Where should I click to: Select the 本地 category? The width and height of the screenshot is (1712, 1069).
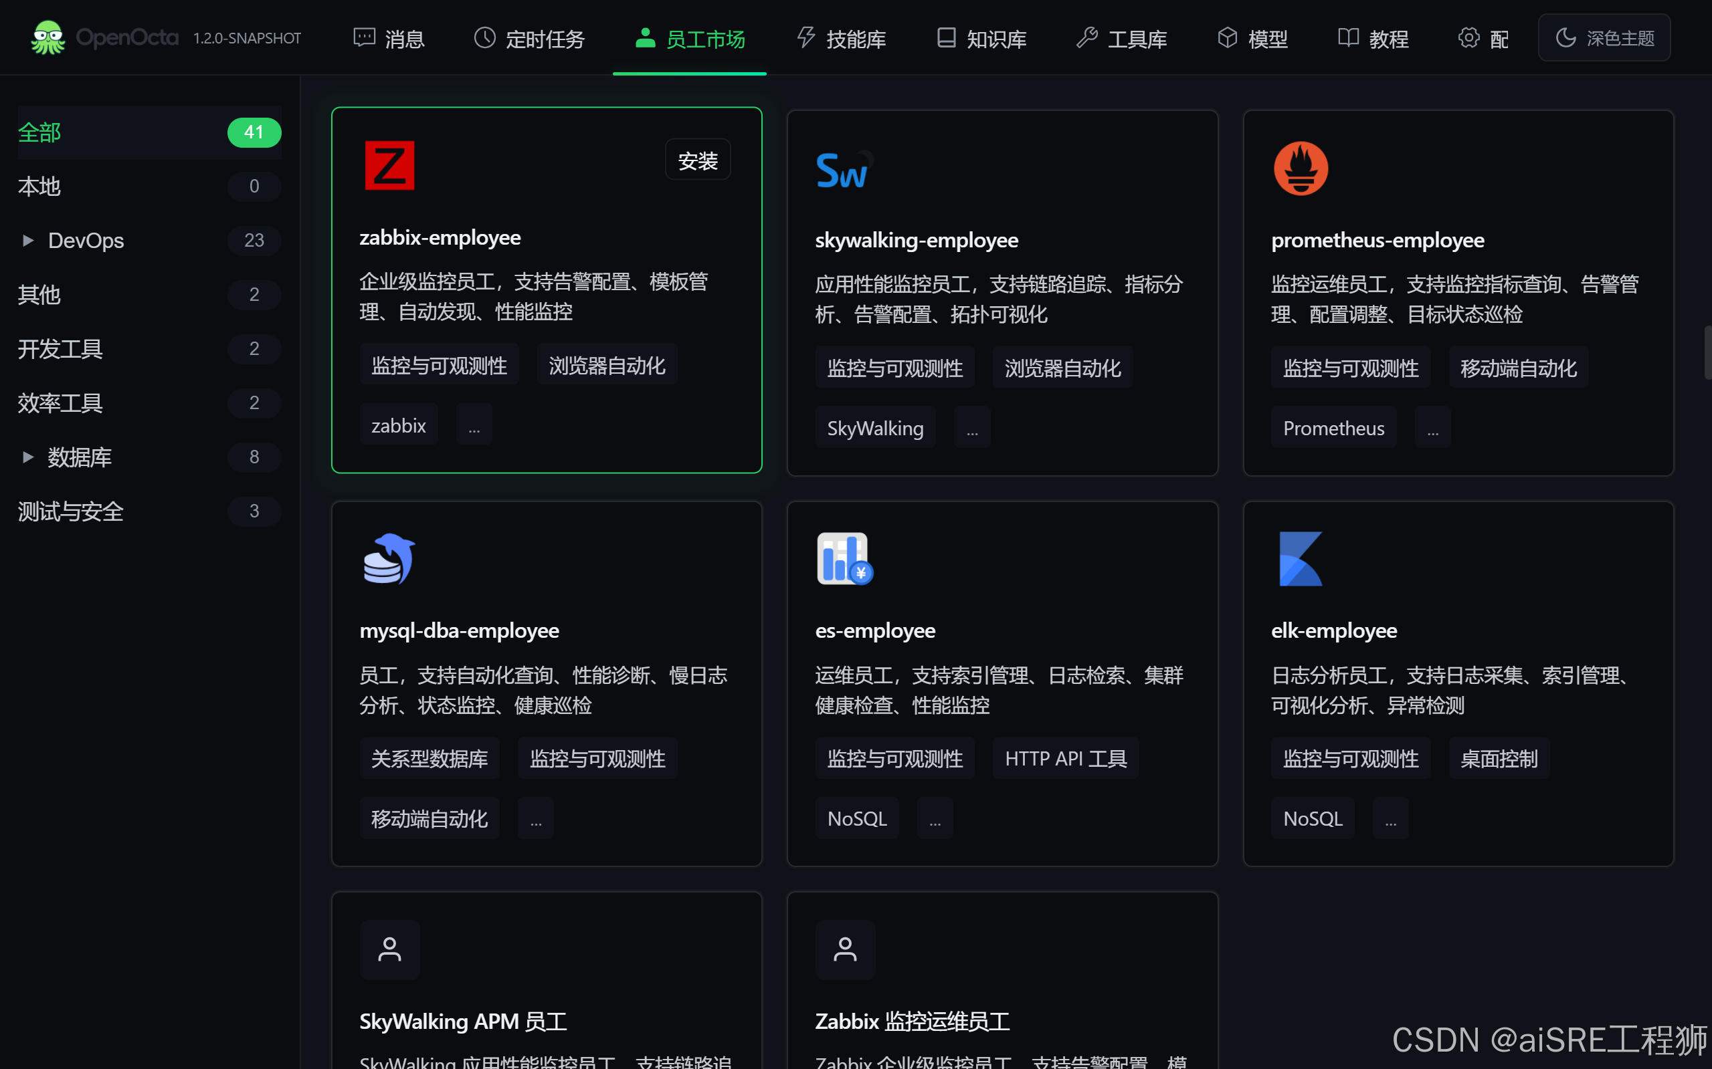coord(149,186)
